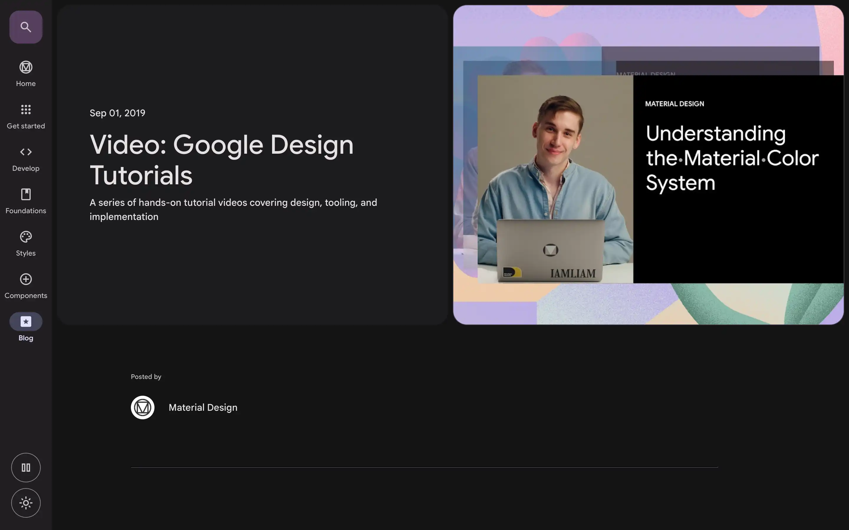Pause animations with the pause button

pos(26,467)
